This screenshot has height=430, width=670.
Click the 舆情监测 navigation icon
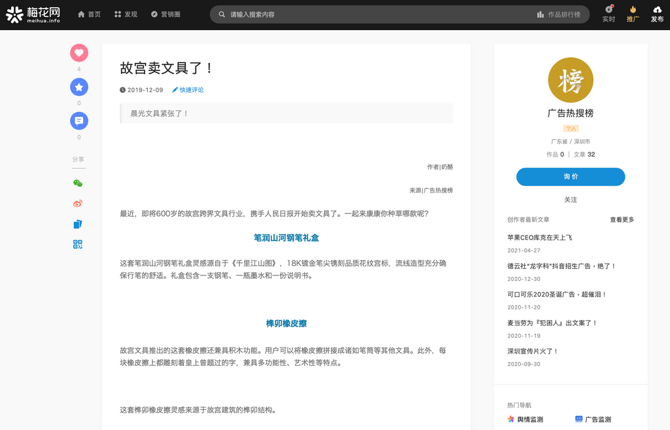(x=510, y=419)
